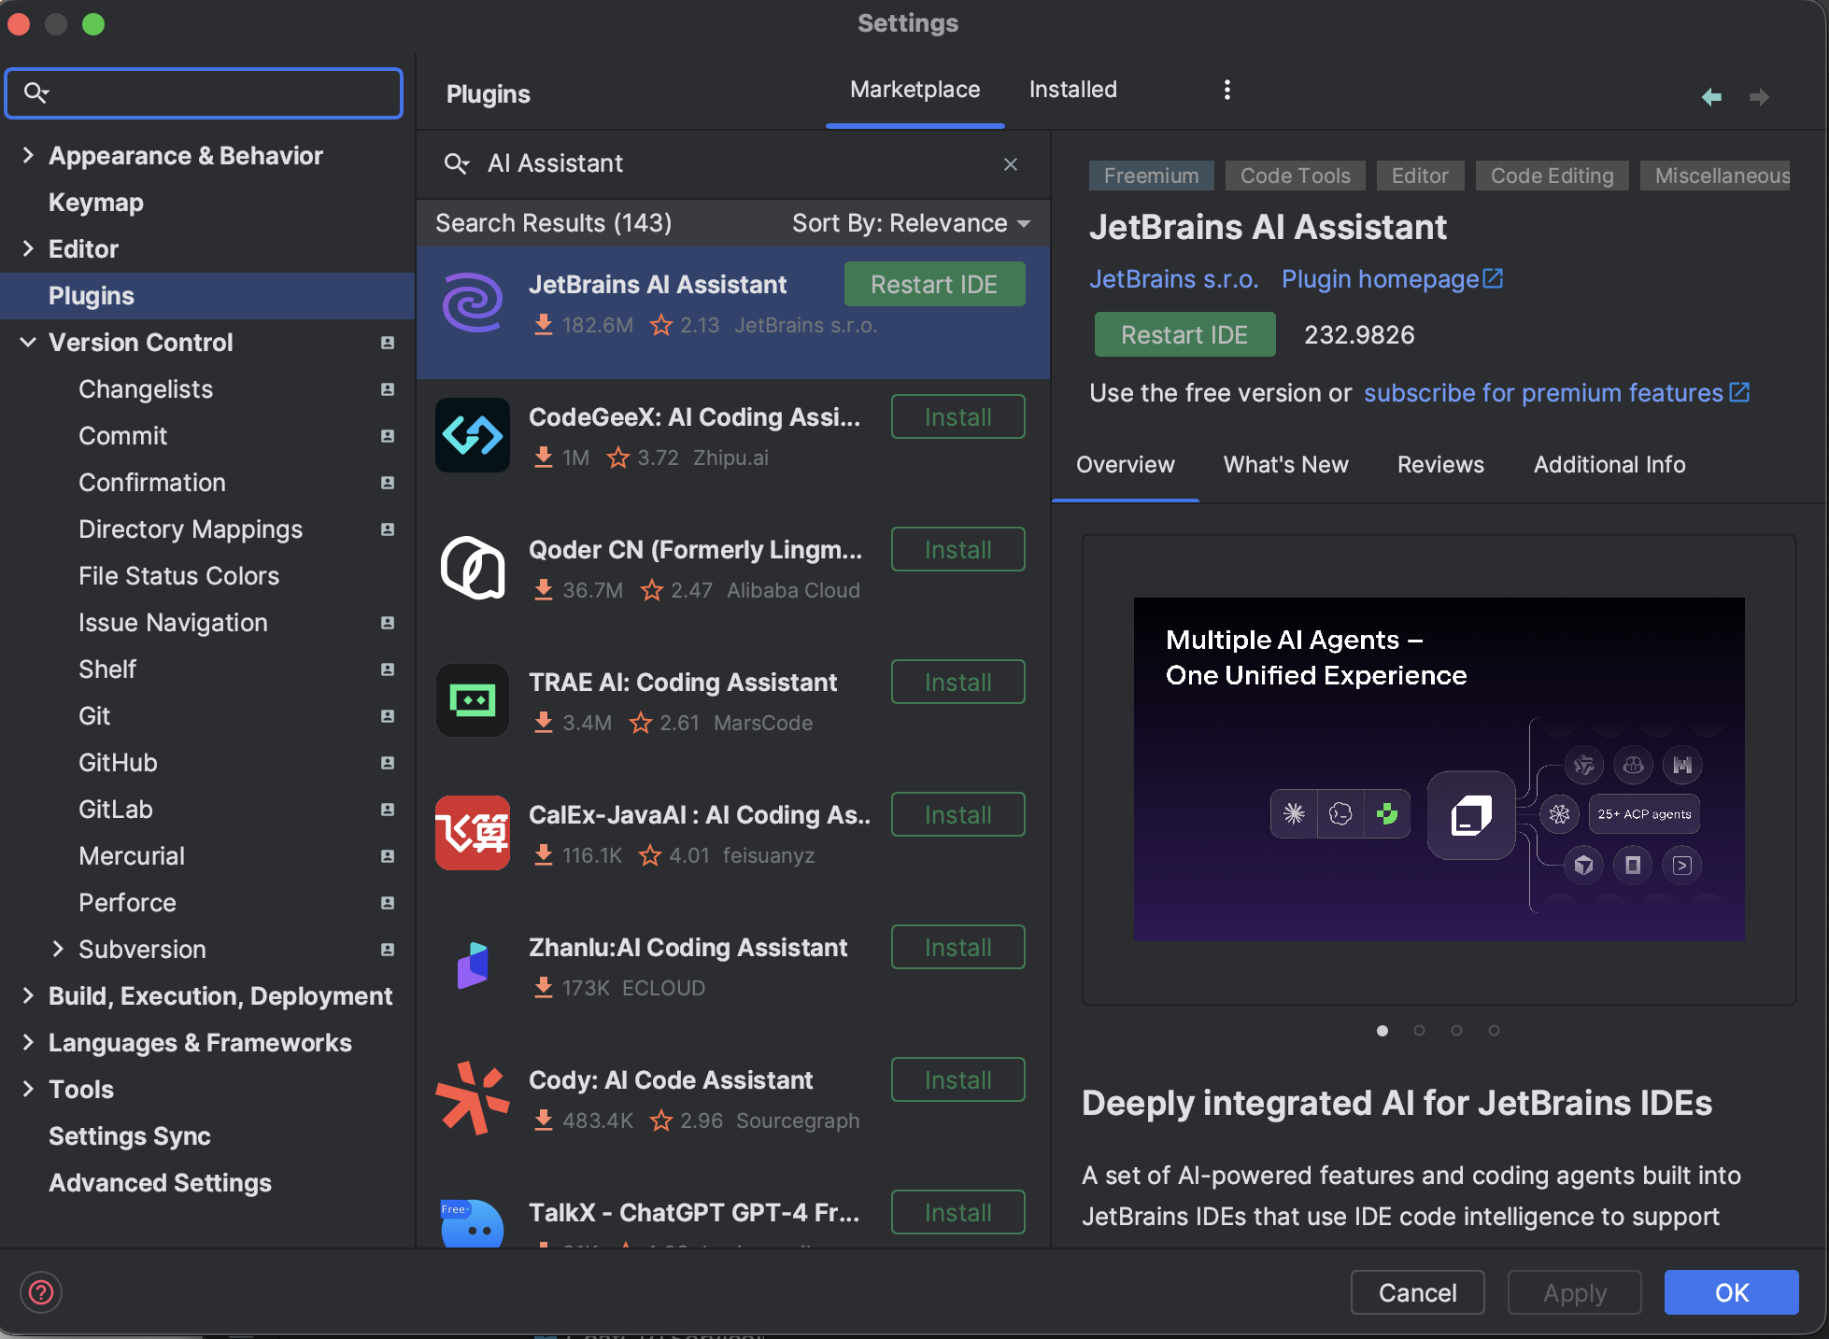This screenshot has height=1339, width=1829.
Task: Click the CodeGeeX plugin logo icon
Action: pos(473,435)
